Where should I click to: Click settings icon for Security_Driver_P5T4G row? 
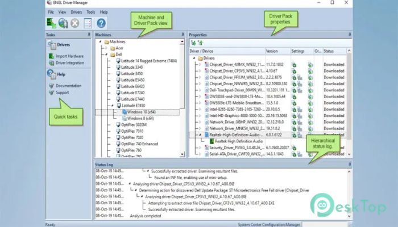294,148
